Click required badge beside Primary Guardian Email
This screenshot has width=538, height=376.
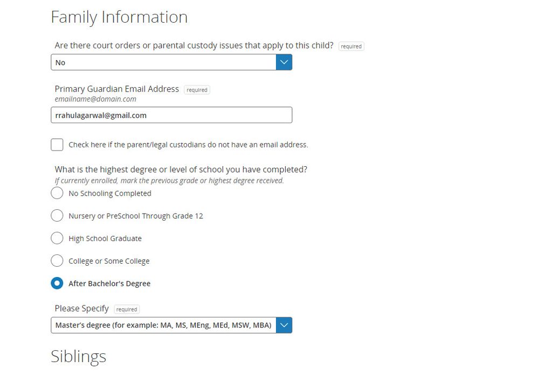click(x=197, y=90)
